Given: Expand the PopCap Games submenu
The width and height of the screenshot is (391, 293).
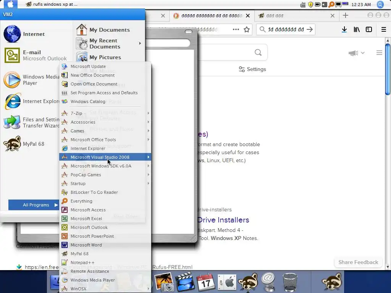Looking at the screenshot, I should (105, 175).
